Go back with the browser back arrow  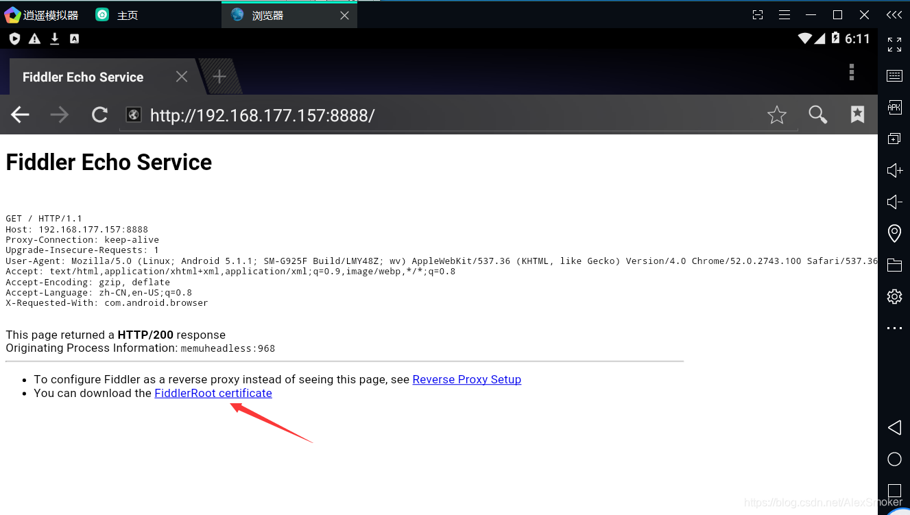click(20, 115)
